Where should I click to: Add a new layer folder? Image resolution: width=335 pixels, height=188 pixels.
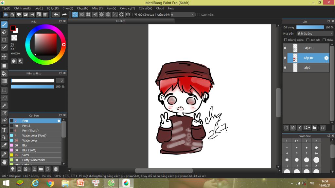coord(314,128)
